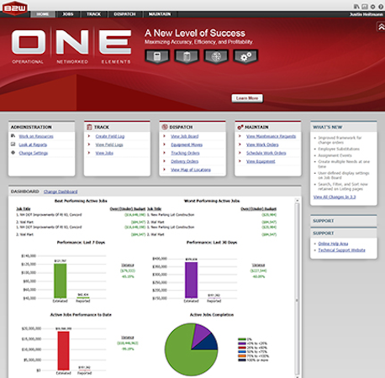Click the arrow bullet beside View Equipment
The width and height of the screenshot is (385, 378).
click(240, 161)
